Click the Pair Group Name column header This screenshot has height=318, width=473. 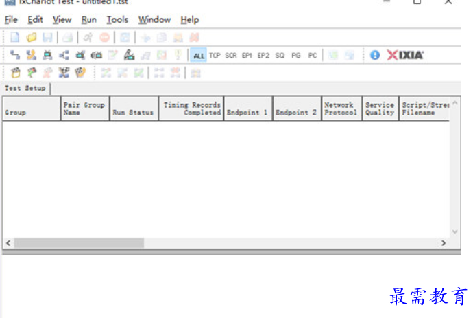point(85,109)
